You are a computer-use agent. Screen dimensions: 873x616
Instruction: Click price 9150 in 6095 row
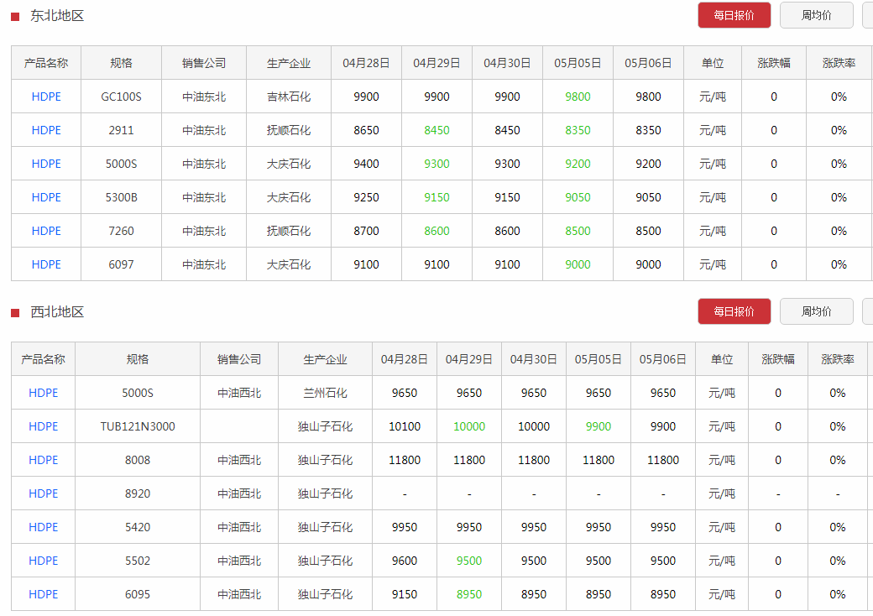tap(405, 594)
